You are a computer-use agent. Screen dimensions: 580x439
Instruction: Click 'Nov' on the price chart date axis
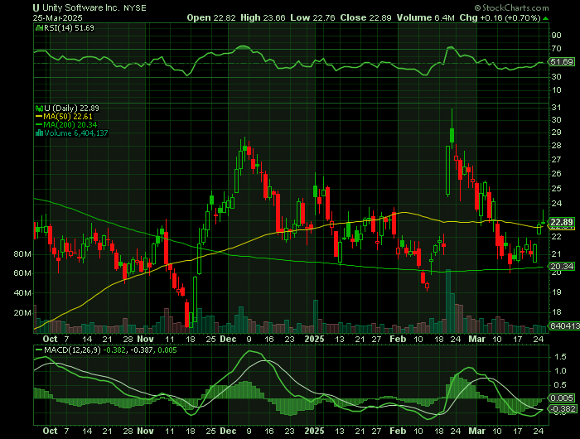point(145,339)
